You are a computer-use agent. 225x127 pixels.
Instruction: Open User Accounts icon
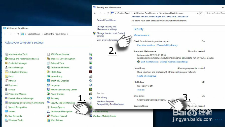pyautogui.click(x=6, y=116)
